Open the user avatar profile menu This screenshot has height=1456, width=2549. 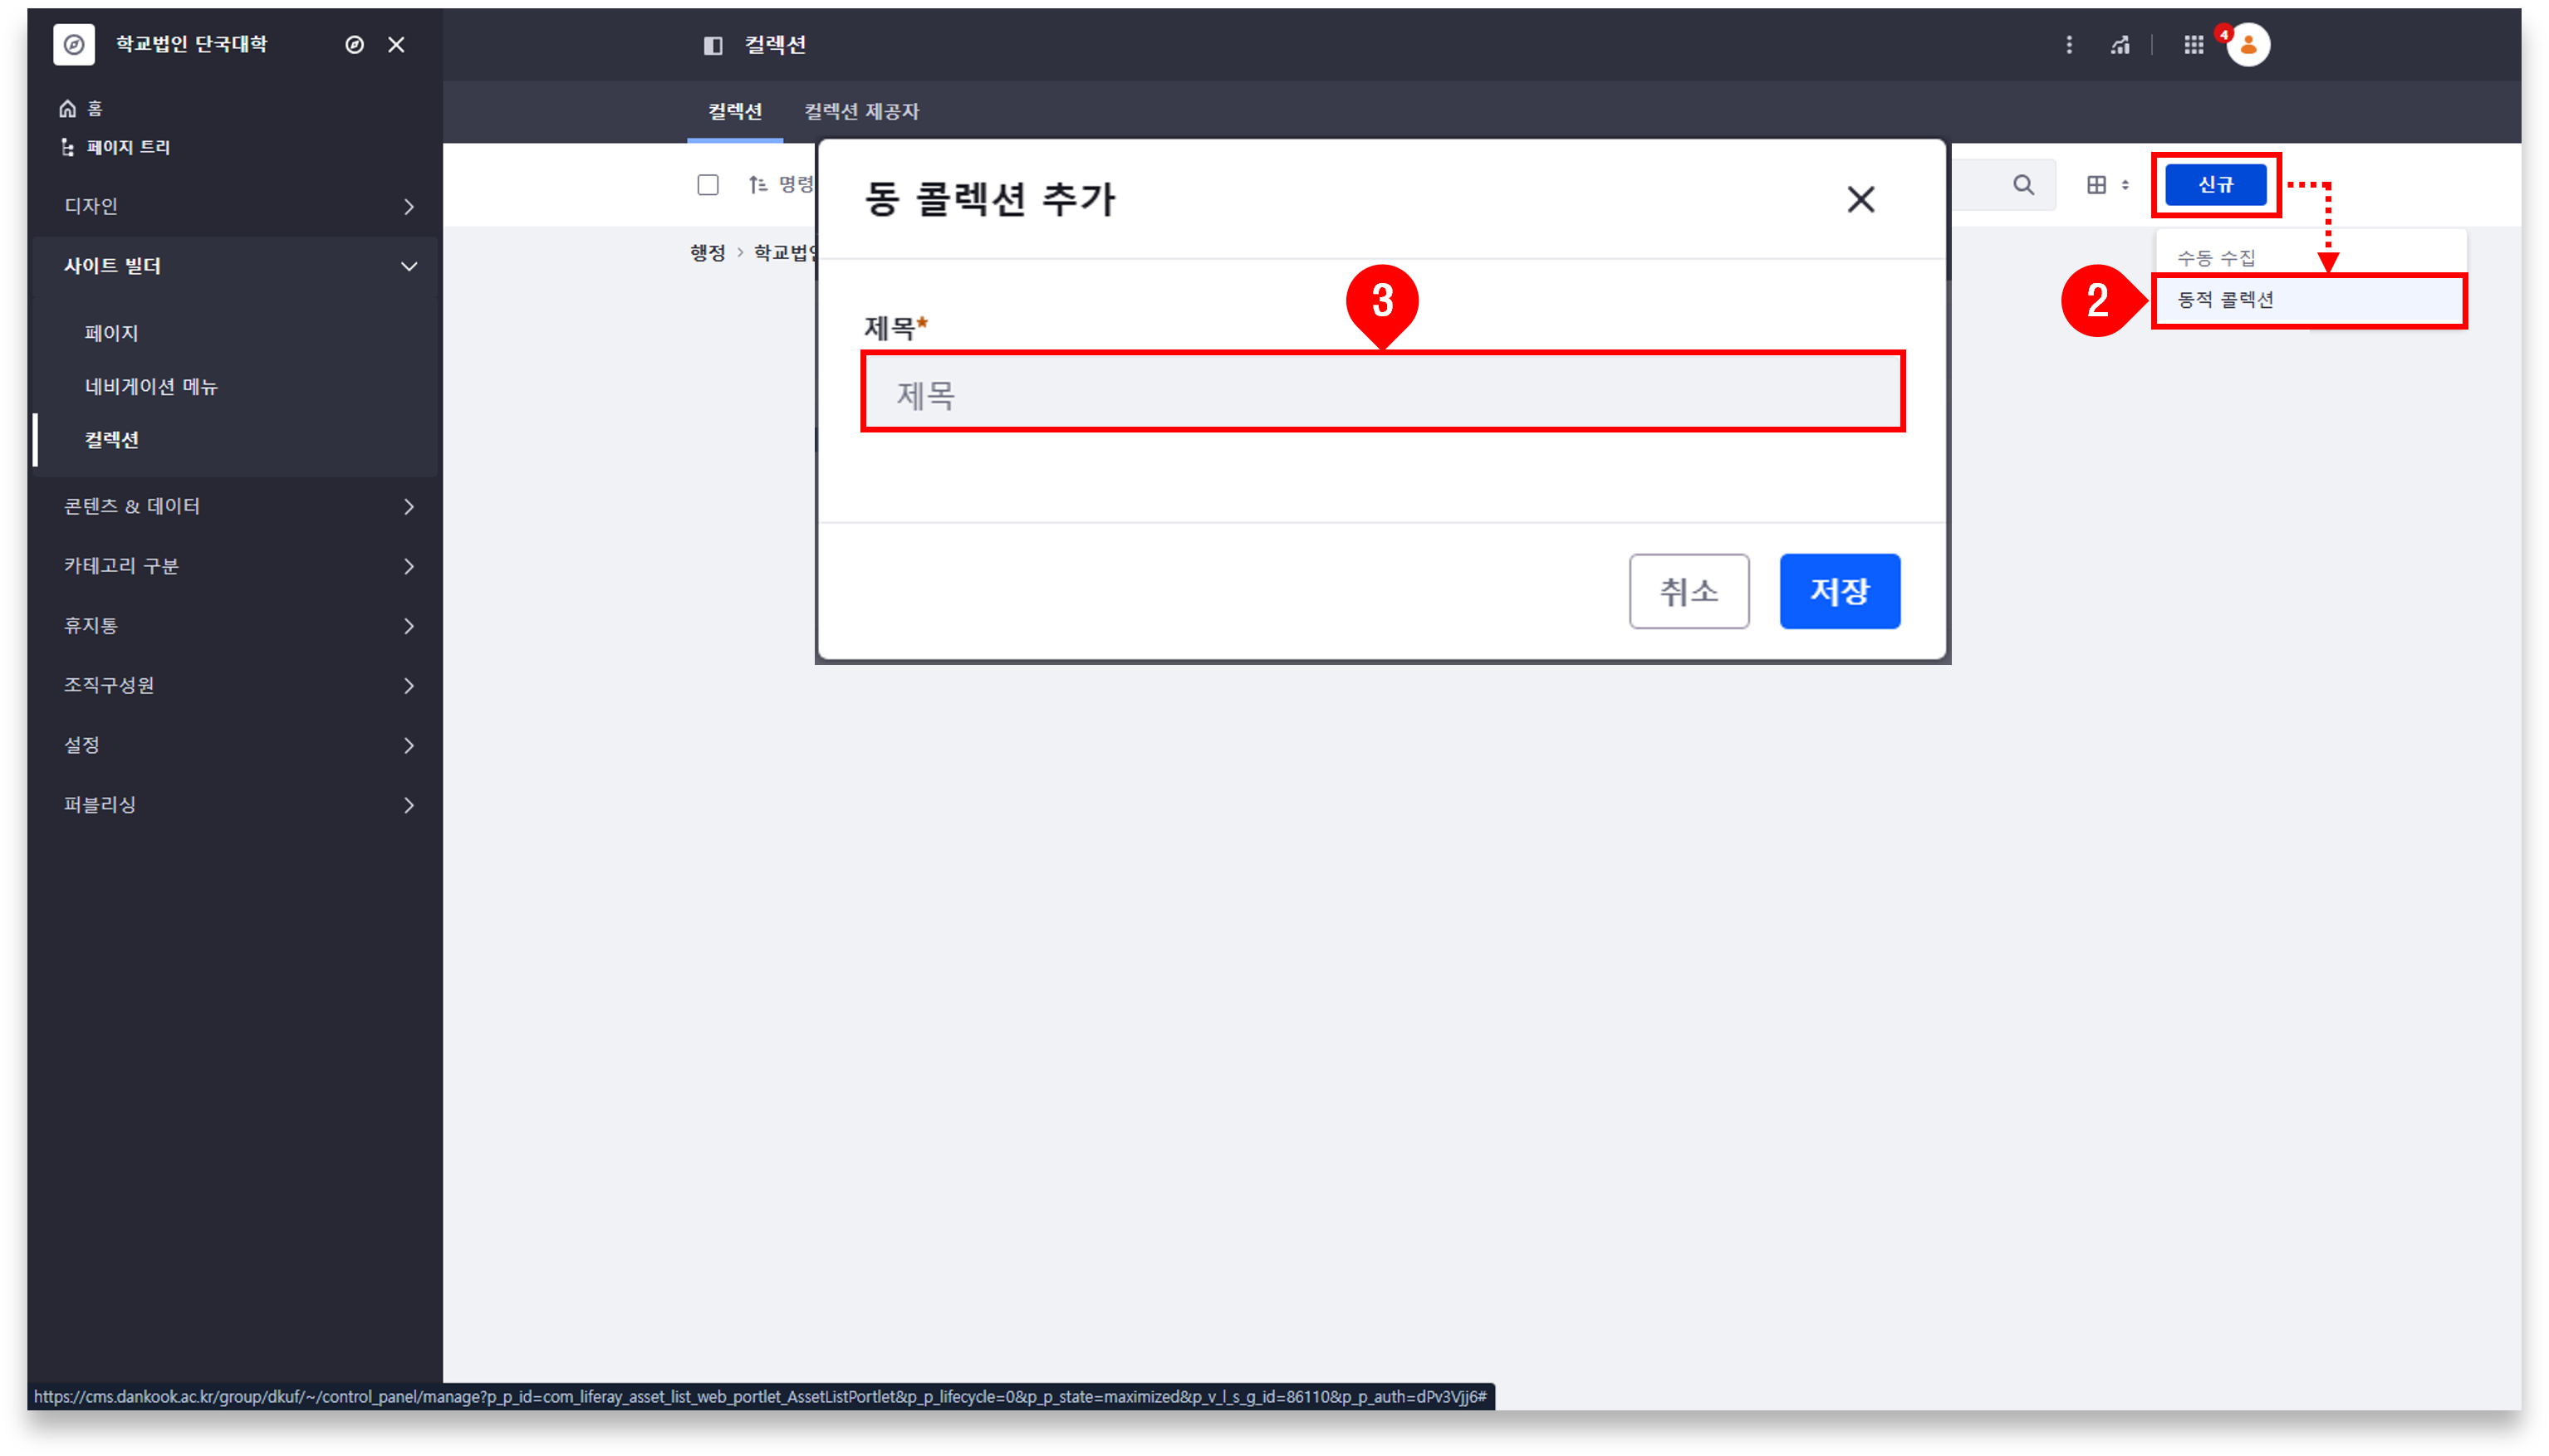pos(2248,45)
